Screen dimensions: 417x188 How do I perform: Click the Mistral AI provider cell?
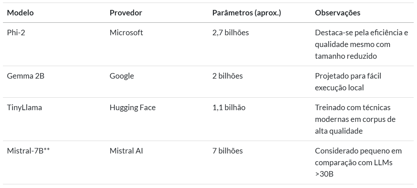pos(126,151)
